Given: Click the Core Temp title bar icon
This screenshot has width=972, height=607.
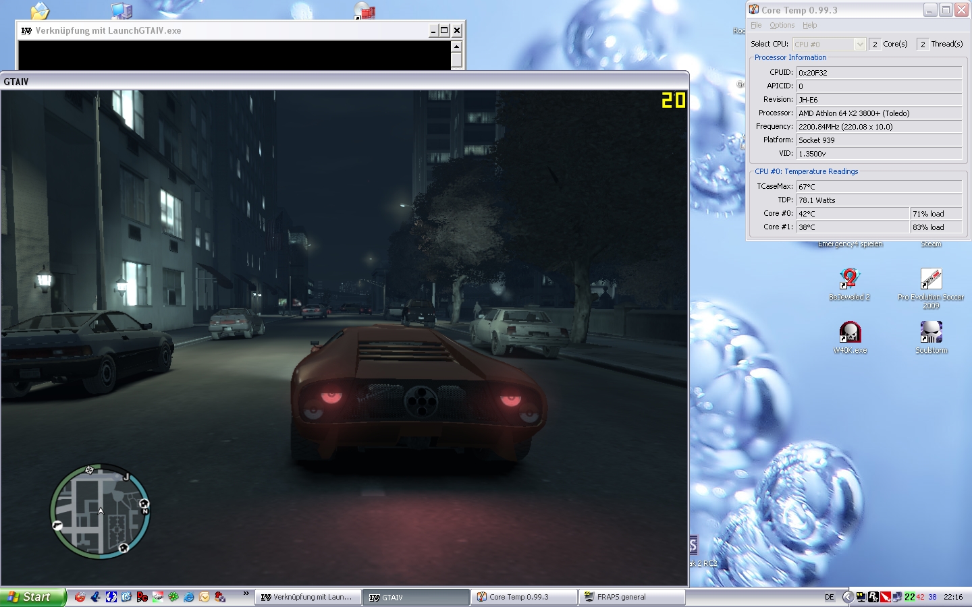Looking at the screenshot, I should tap(754, 9).
